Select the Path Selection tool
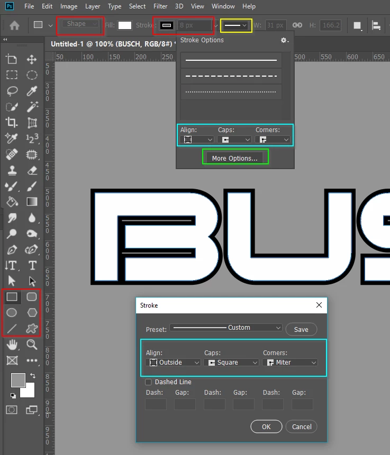Viewport: 390px width, 455px height. (12, 281)
